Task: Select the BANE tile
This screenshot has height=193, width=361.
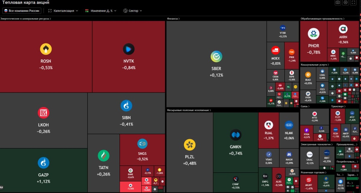Action: [131, 173]
